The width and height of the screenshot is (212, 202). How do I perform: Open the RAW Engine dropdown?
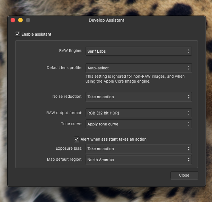139,51
